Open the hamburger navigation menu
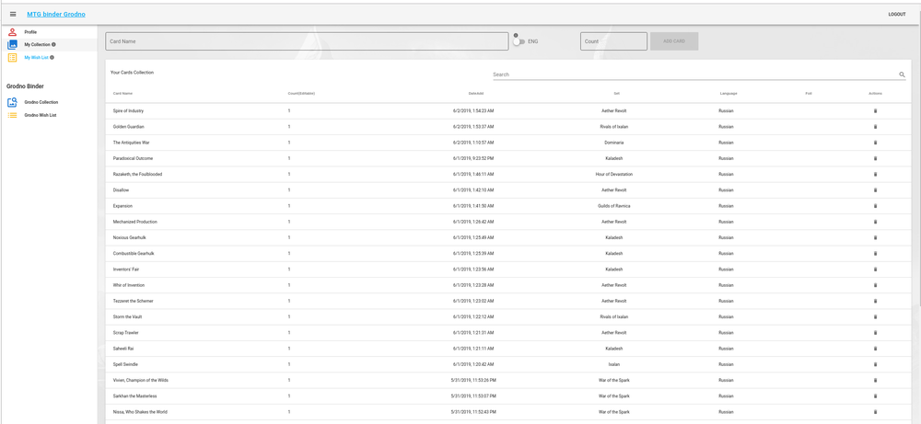The width and height of the screenshot is (921, 424). pyautogui.click(x=13, y=14)
